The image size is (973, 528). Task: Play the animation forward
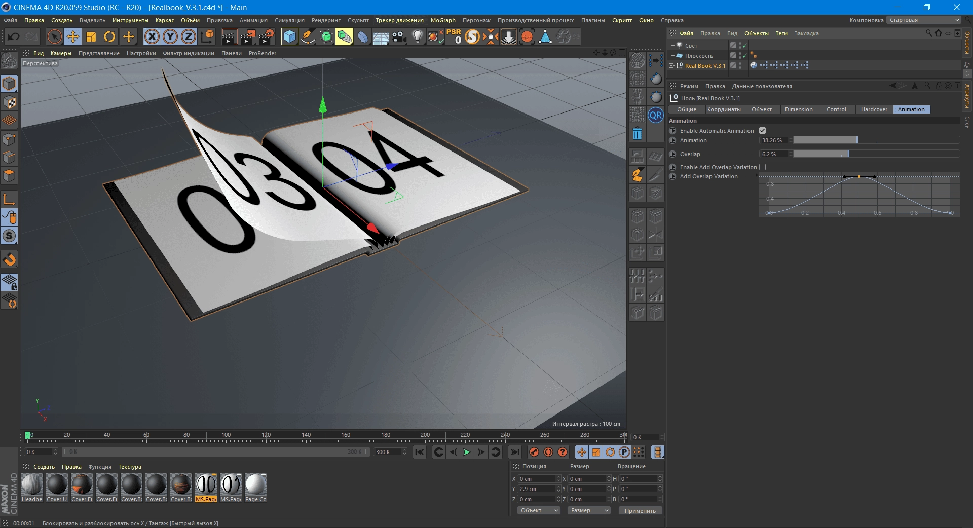tap(467, 452)
